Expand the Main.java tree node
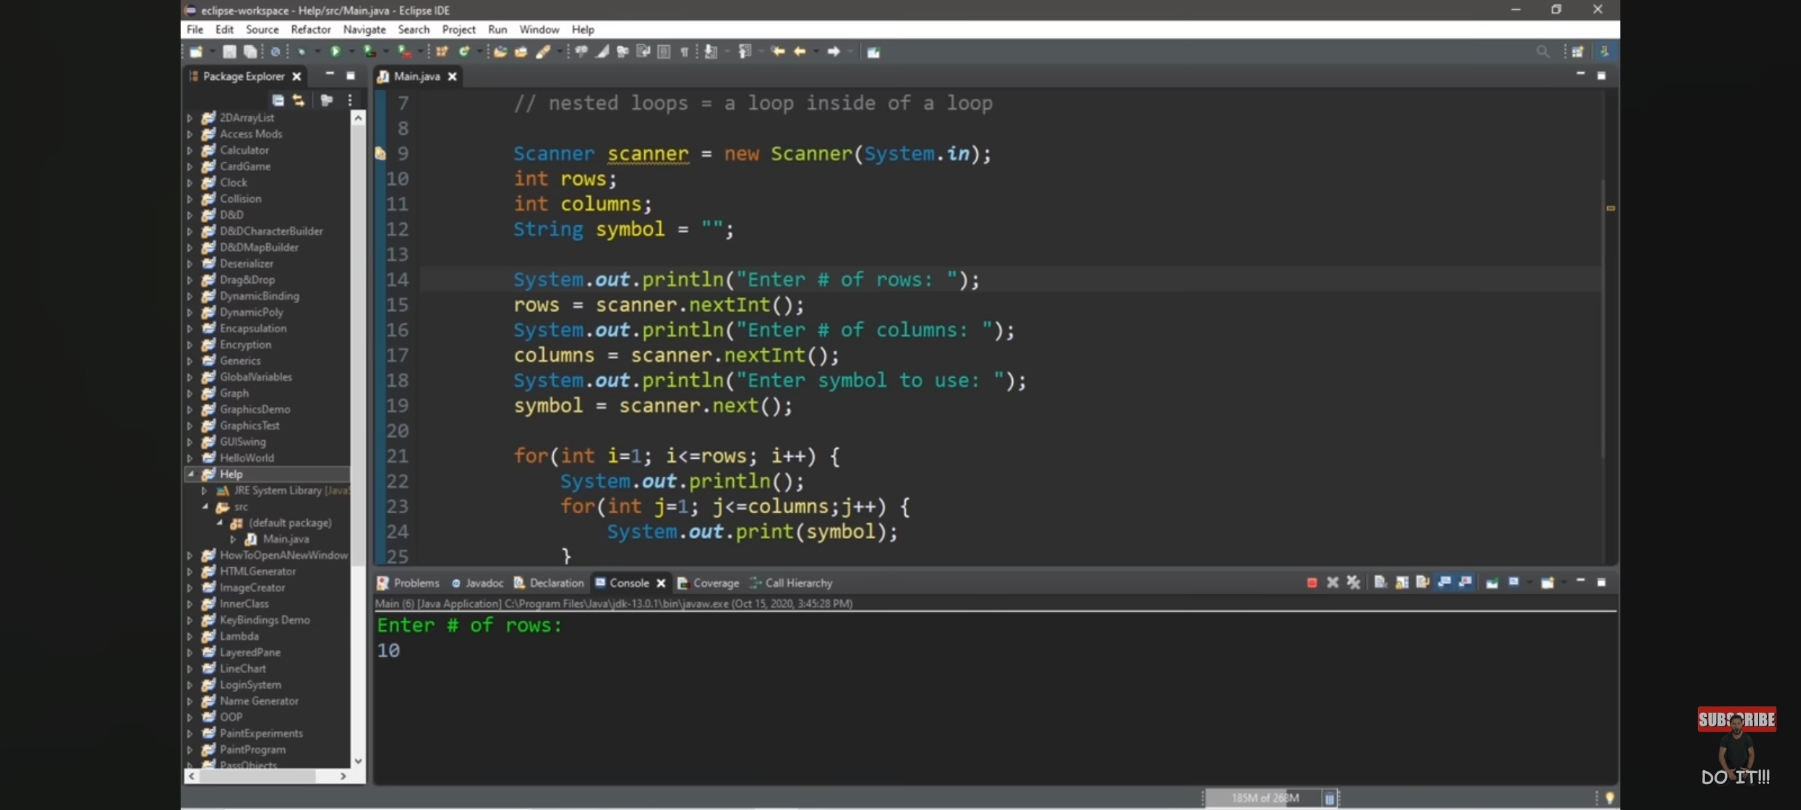The height and width of the screenshot is (810, 1801). pos(233,540)
